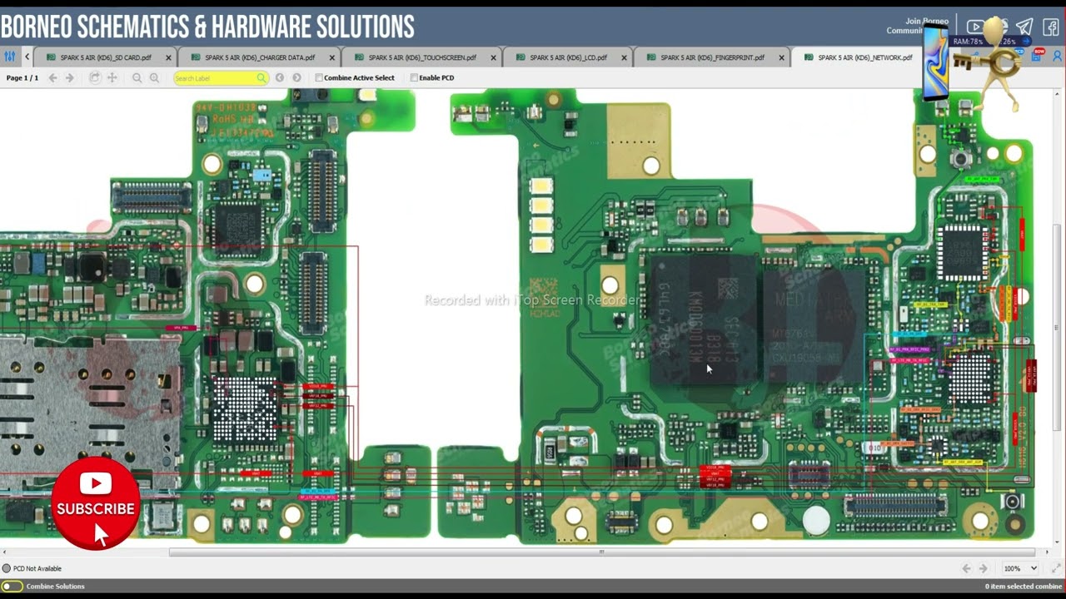This screenshot has height=599, width=1066.
Task: Enable the Combine Active Select checkbox
Action: 319,77
